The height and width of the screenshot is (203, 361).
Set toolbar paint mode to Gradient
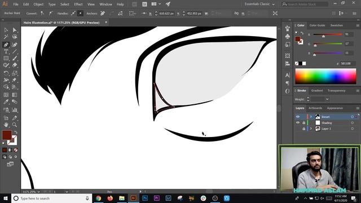10,150
